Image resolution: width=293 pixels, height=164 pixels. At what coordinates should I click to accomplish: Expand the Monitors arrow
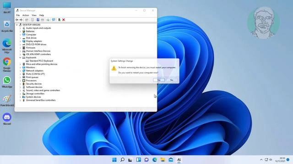tap(20, 67)
